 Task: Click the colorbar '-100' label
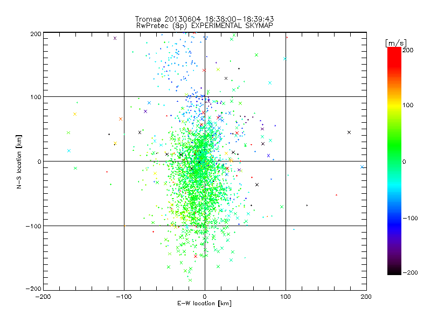coord(410,218)
